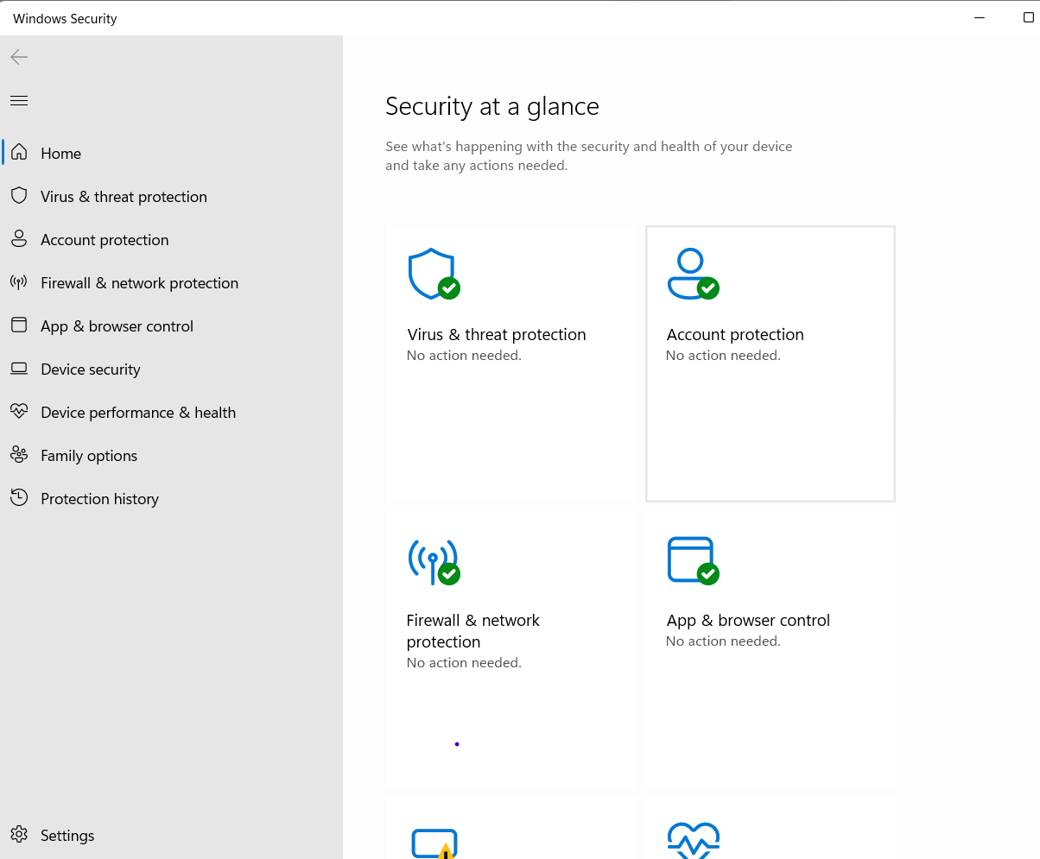
Task: Click the heart monitor health tile icon
Action: tap(693, 839)
